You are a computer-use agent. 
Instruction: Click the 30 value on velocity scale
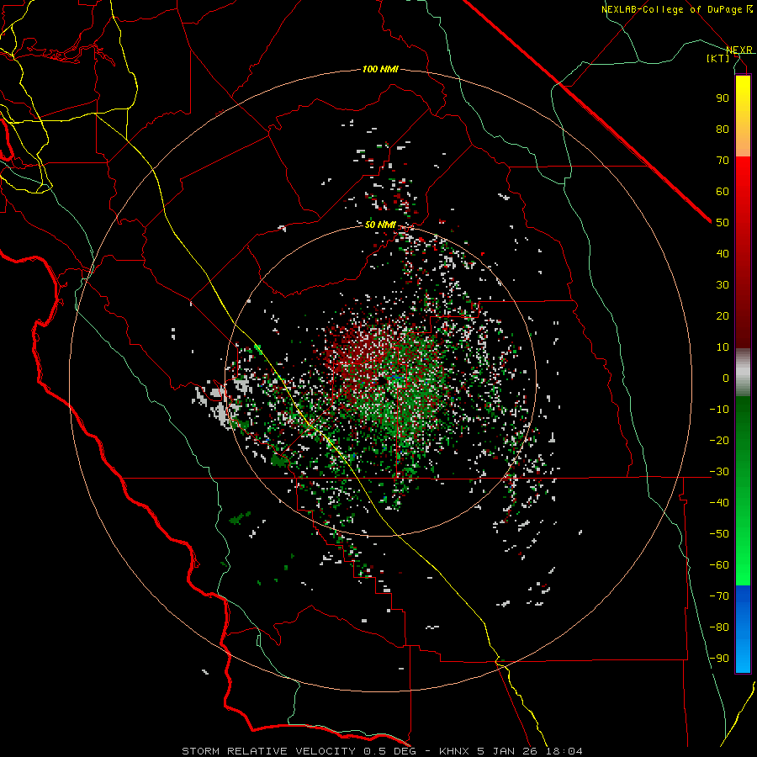(723, 285)
